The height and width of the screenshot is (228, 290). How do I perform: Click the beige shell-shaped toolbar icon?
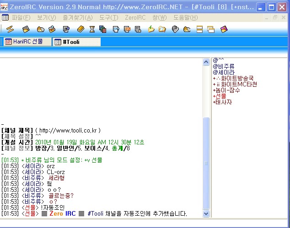pos(41,29)
